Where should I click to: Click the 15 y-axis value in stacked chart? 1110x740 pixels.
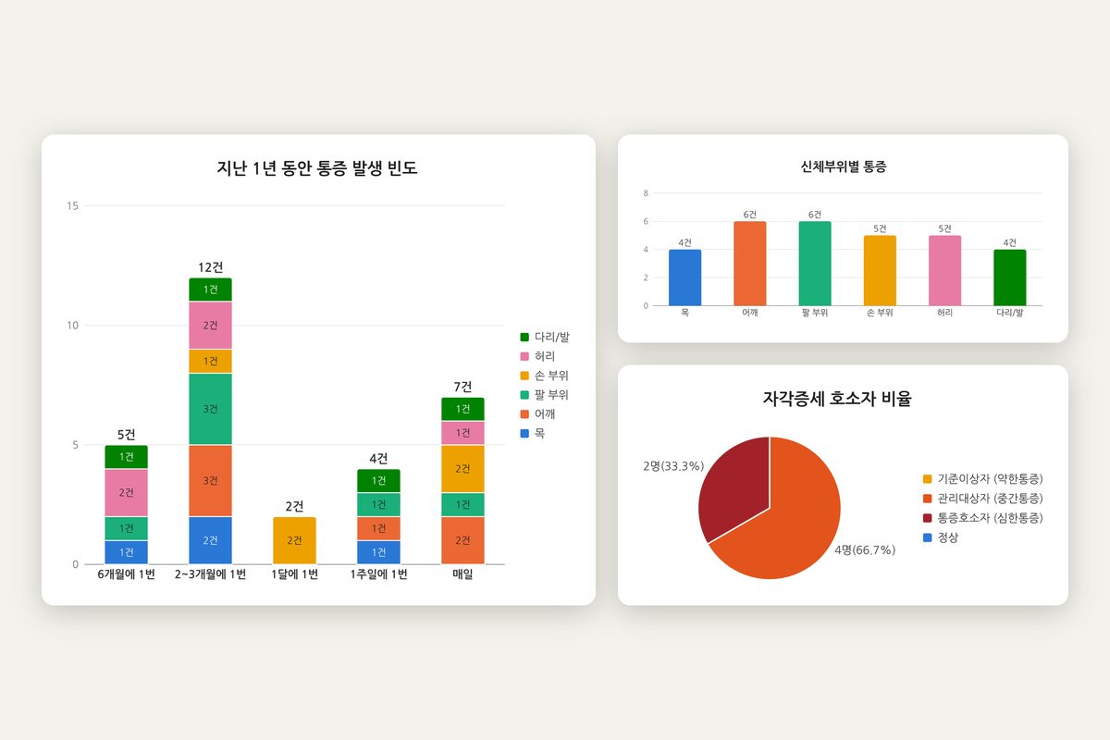point(72,205)
